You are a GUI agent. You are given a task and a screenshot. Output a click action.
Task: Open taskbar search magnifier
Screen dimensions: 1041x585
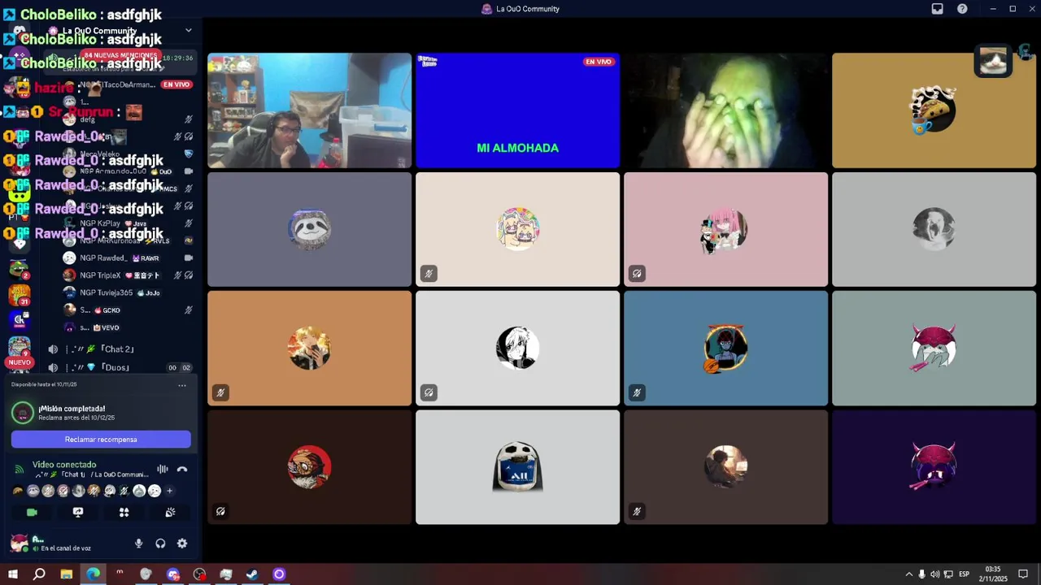39,574
